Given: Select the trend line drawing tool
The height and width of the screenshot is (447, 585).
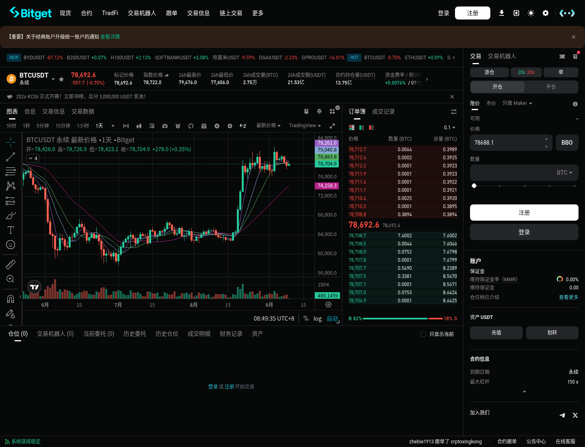Looking at the screenshot, I should (x=11, y=157).
